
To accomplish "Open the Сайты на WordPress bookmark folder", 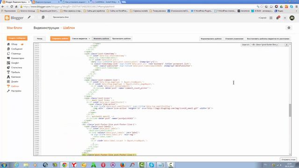I will (117, 11).
